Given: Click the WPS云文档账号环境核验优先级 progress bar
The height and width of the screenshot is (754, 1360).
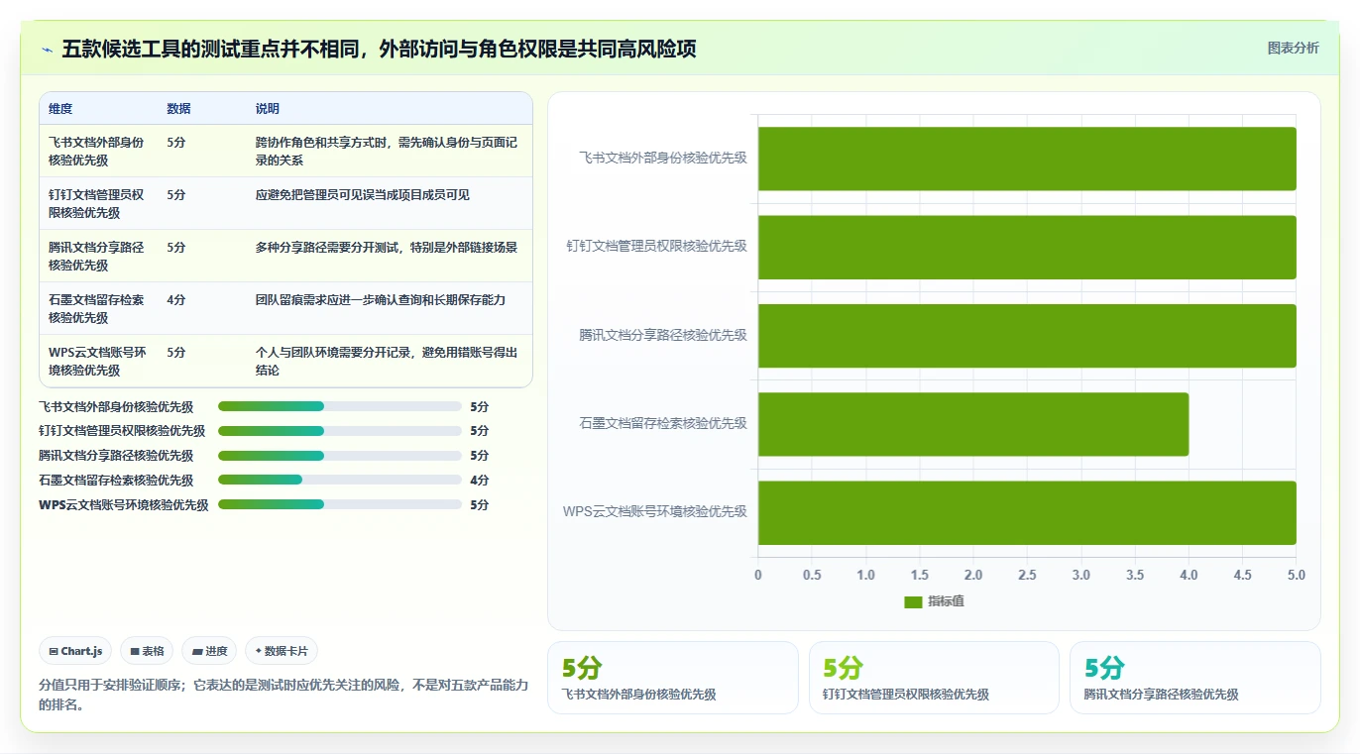Looking at the screenshot, I should [x=340, y=504].
